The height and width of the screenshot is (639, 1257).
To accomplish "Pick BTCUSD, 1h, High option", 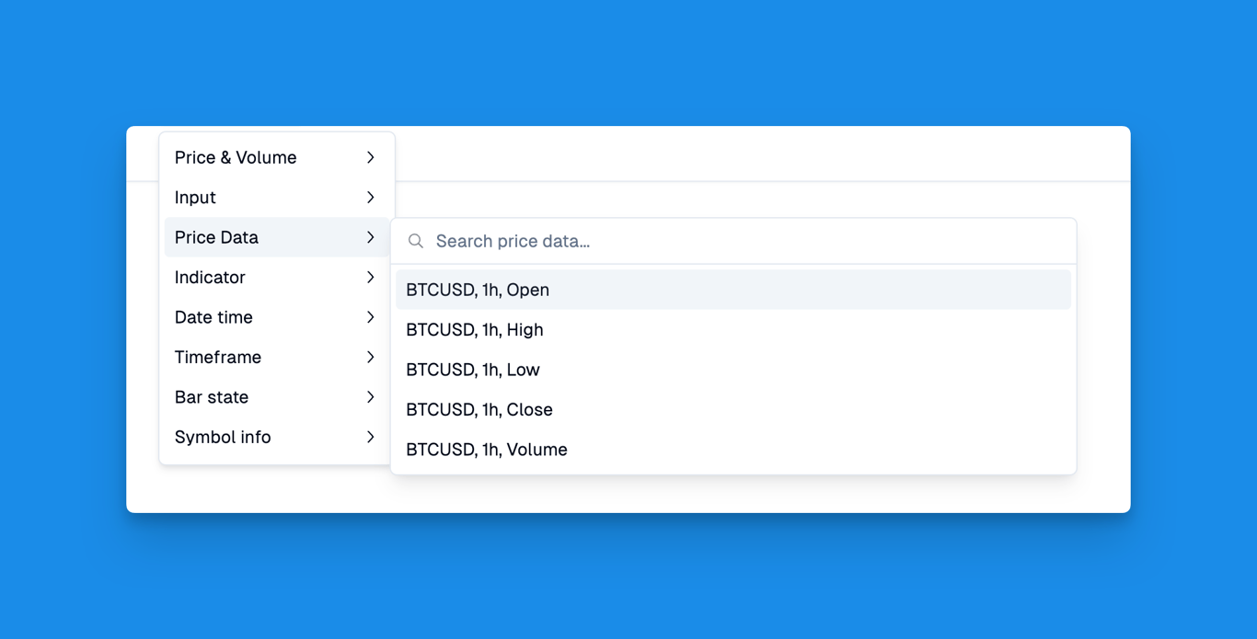I will click(x=733, y=329).
